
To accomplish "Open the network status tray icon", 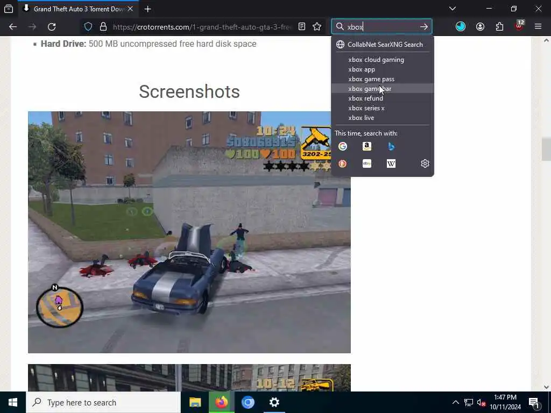I will tap(469, 402).
